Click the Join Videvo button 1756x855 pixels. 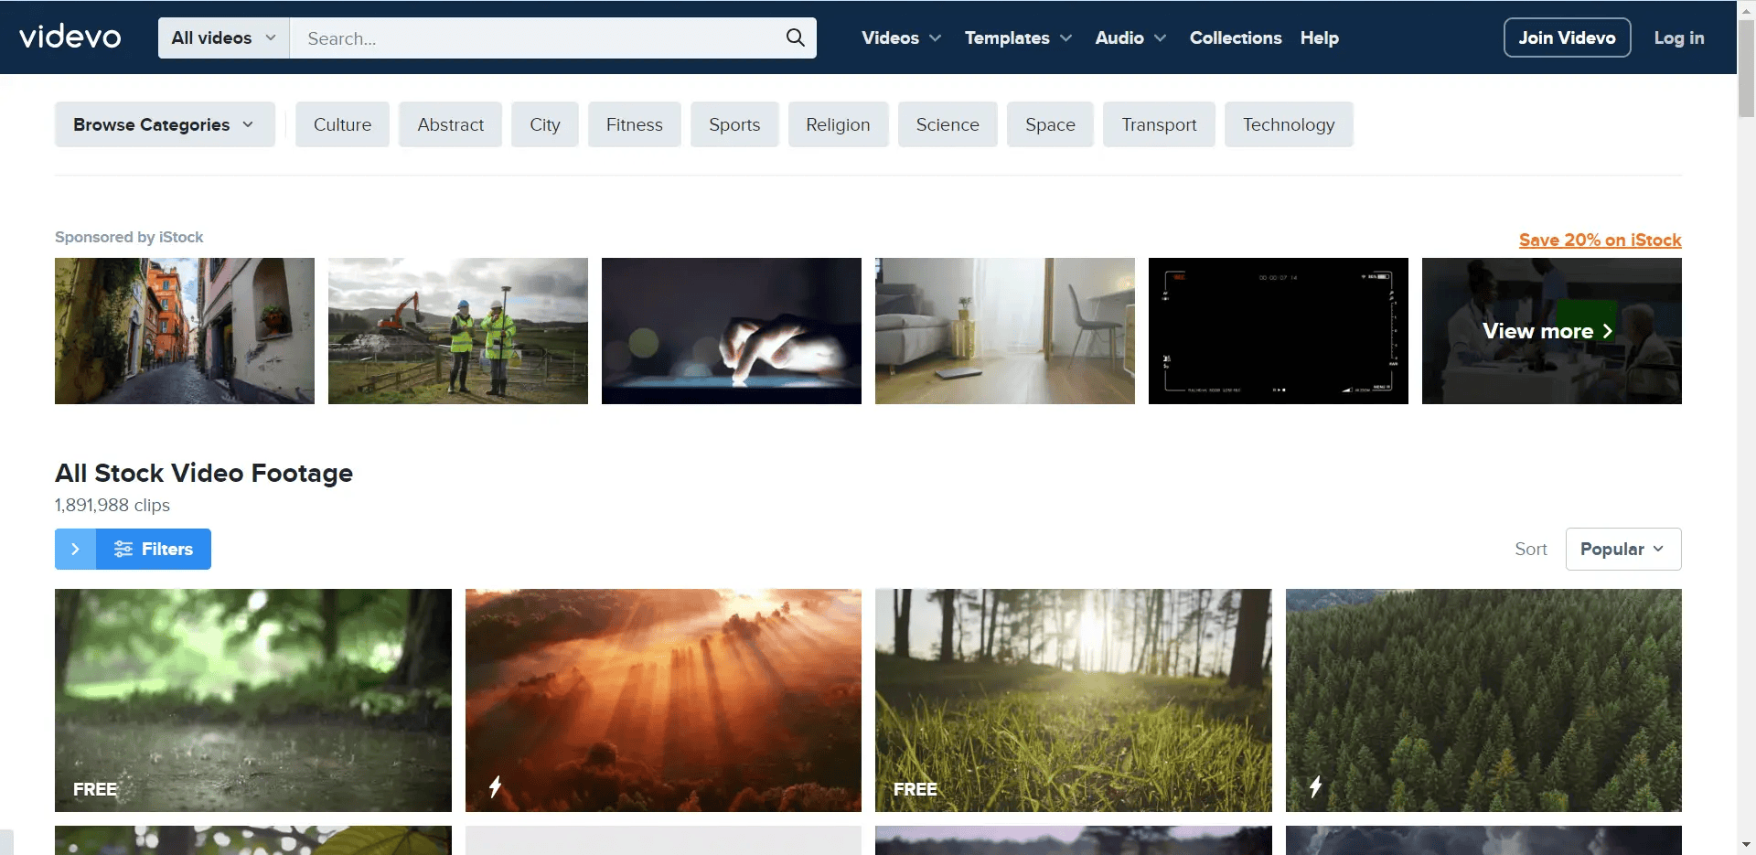tap(1567, 37)
